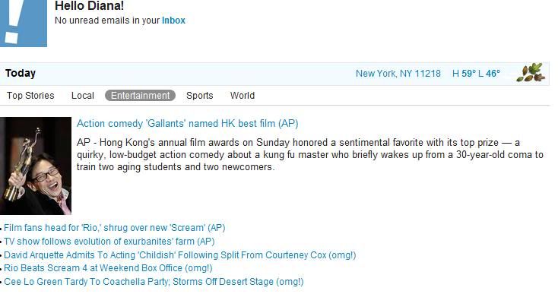
Task: Open Cee Lo Green Coachella article
Action: [x=154, y=282]
